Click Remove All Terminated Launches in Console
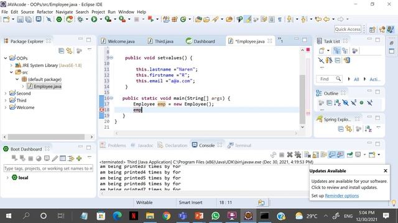Screen dimensions: 398x223 298,154
